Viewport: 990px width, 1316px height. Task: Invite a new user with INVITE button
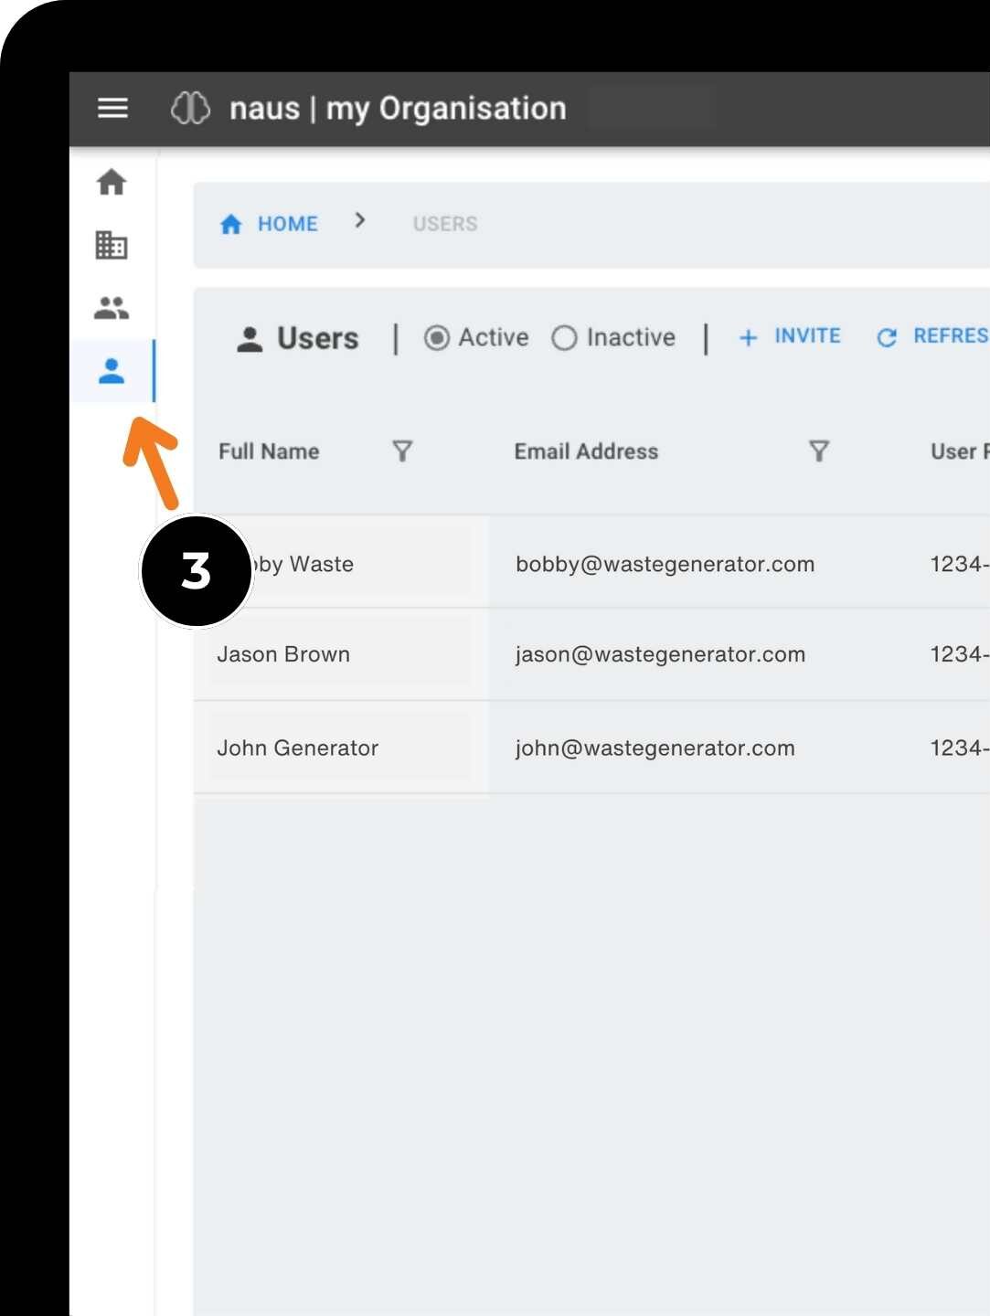coord(790,336)
